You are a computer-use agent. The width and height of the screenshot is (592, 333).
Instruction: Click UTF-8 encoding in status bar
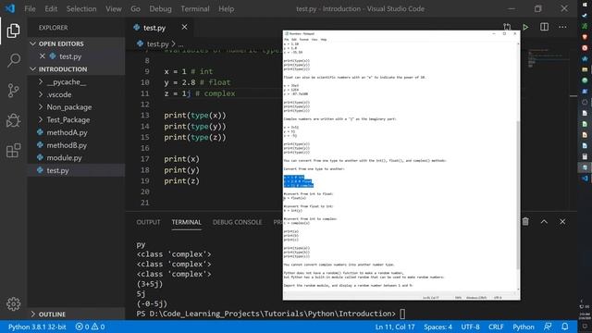pos(470,327)
